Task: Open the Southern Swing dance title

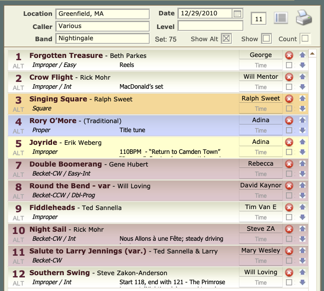Action: pos(60,273)
